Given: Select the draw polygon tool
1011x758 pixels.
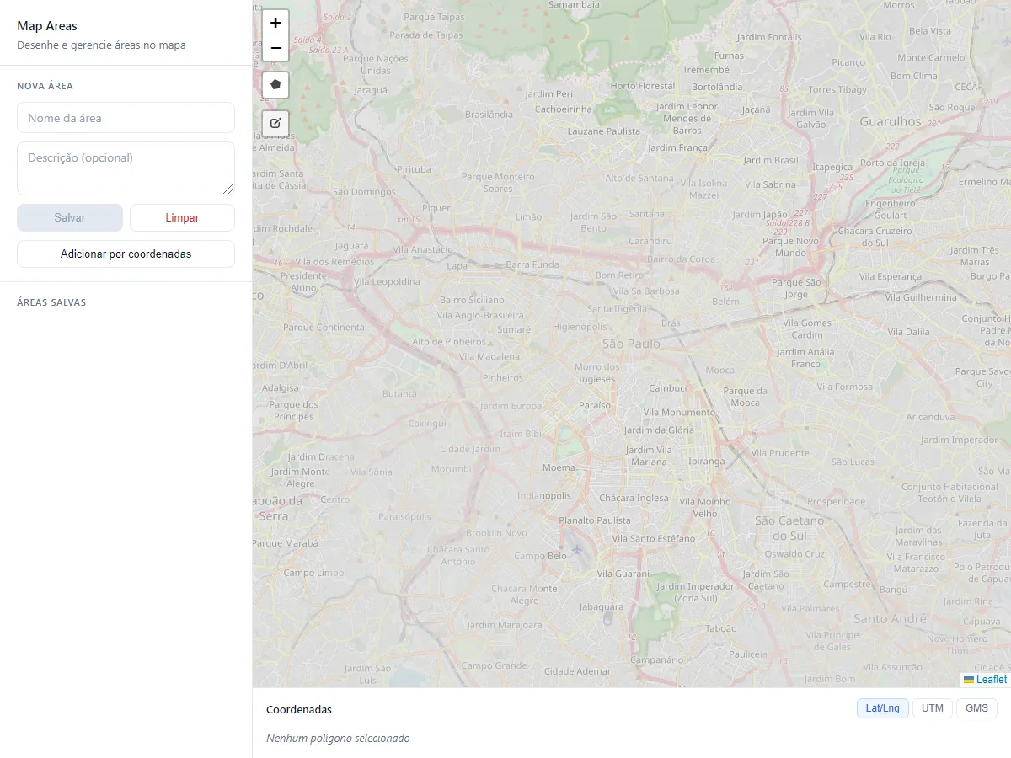Looking at the screenshot, I should coord(275,85).
